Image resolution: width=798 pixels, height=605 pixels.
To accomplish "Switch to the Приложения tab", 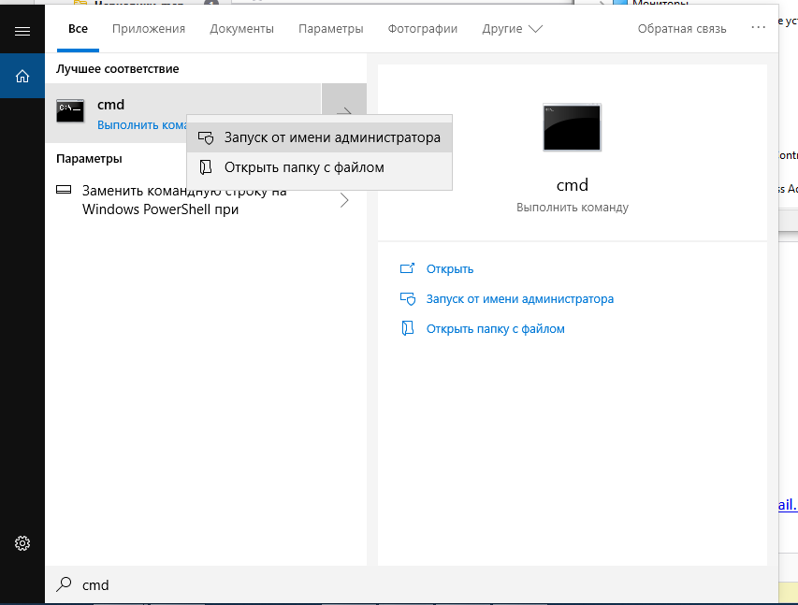I will point(149,29).
